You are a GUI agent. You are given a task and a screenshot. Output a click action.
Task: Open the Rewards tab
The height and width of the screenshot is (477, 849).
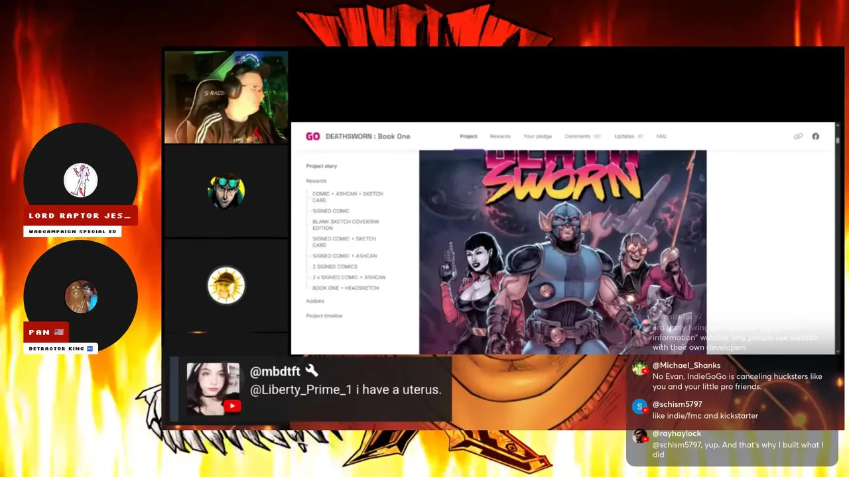[500, 136]
